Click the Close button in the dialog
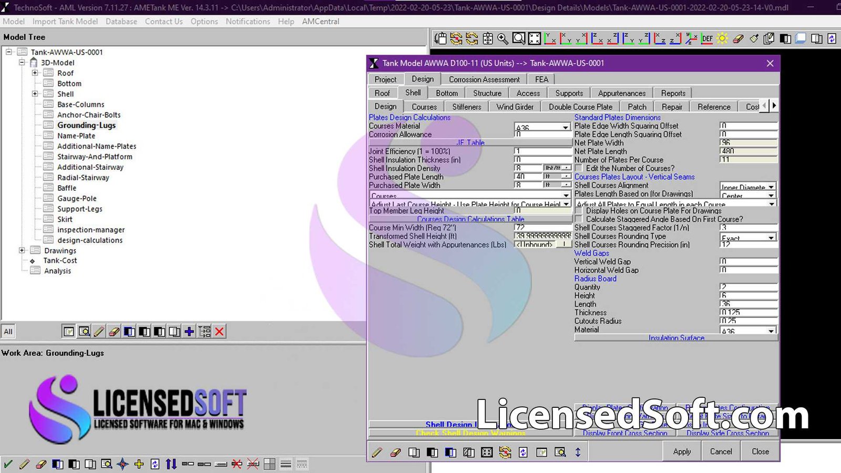Viewport: 841px width, 473px height. pos(760,451)
